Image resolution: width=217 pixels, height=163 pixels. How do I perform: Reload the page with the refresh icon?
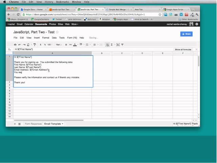tap(18, 14)
